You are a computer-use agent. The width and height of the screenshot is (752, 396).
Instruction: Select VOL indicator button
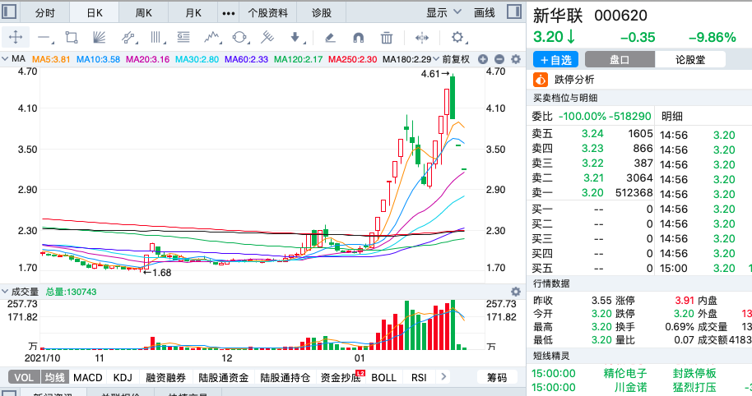pyautogui.click(x=24, y=377)
